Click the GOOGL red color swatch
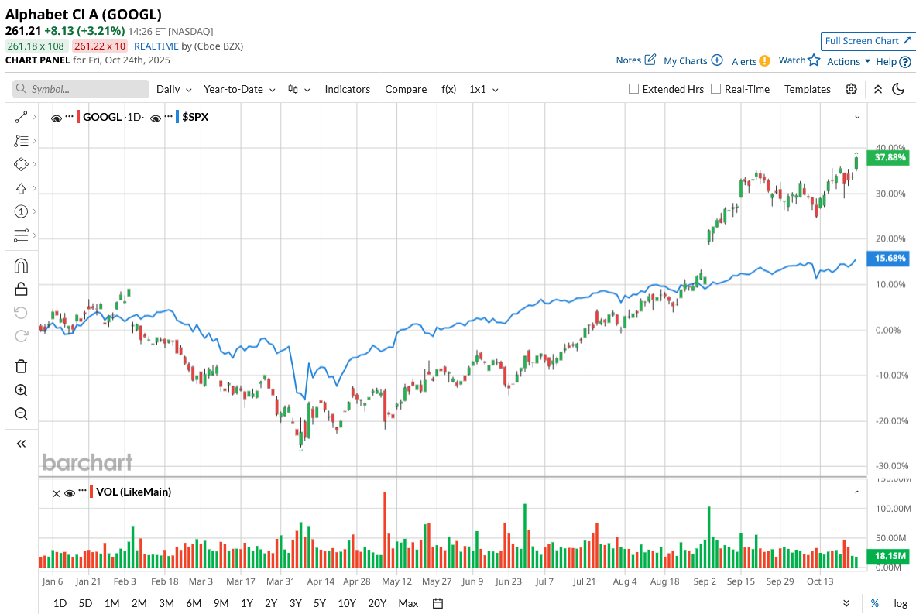 pyautogui.click(x=78, y=117)
